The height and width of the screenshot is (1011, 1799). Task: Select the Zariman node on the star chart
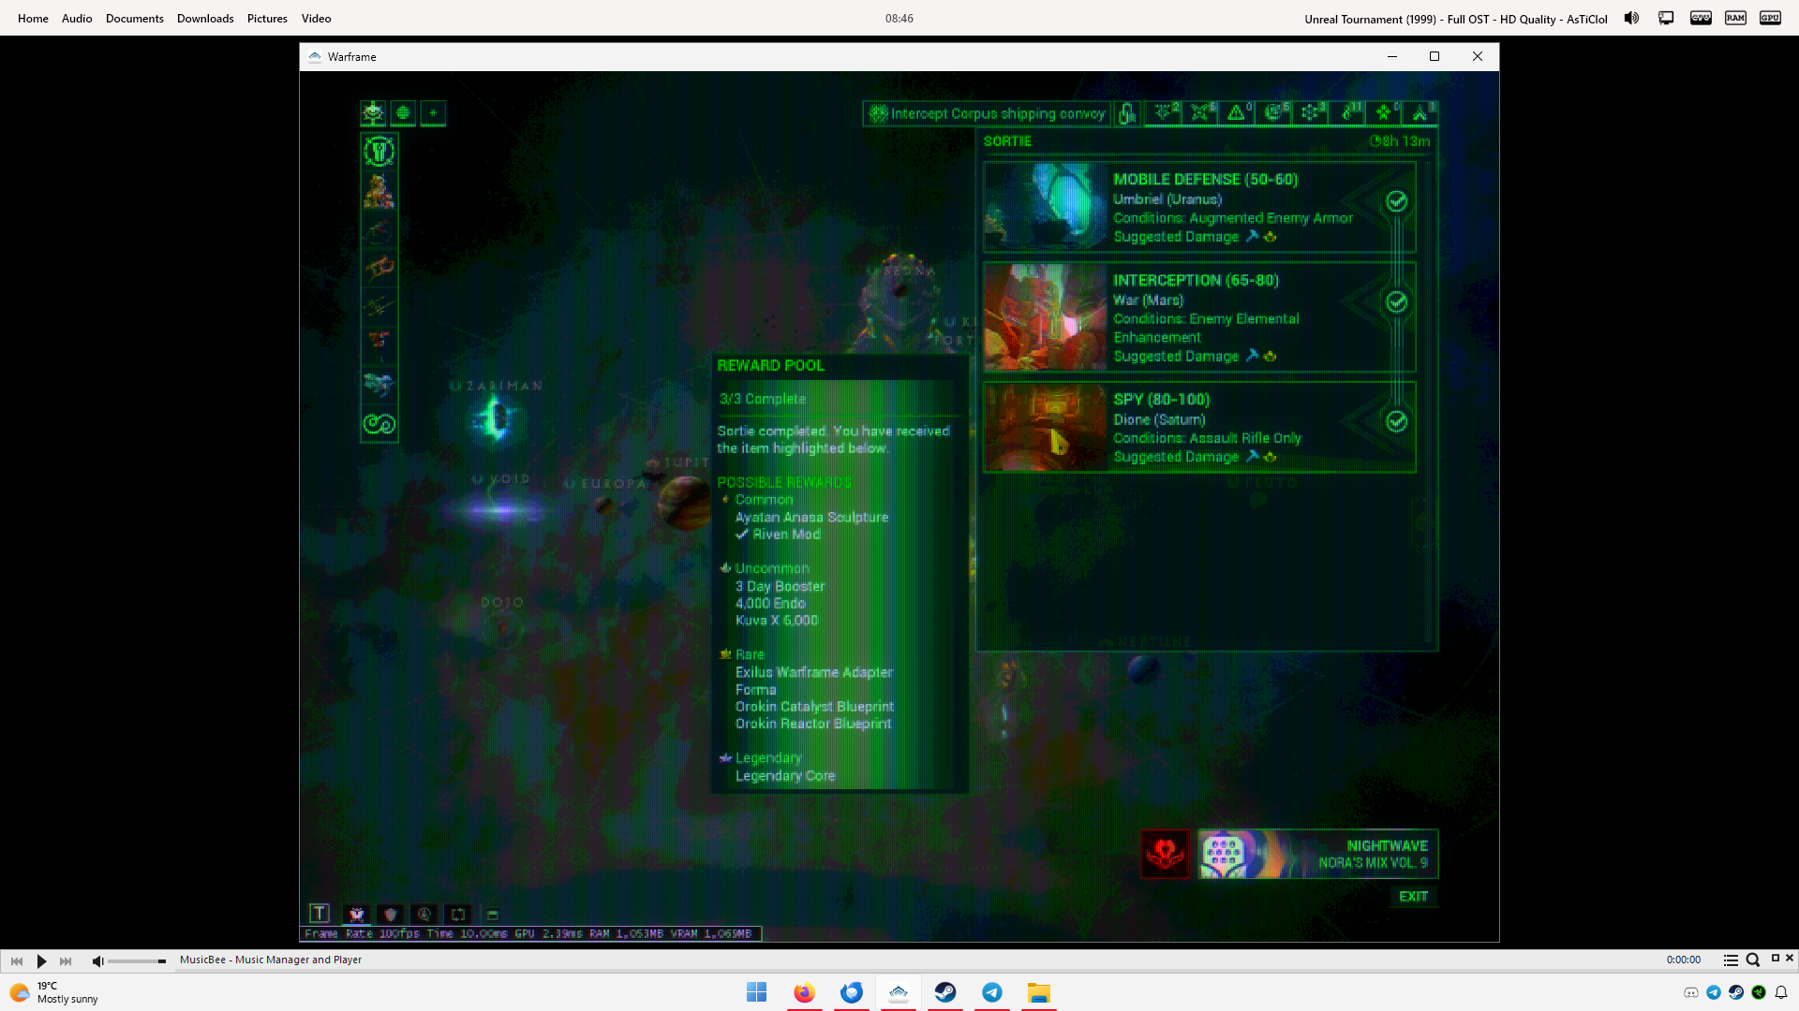coord(496,417)
